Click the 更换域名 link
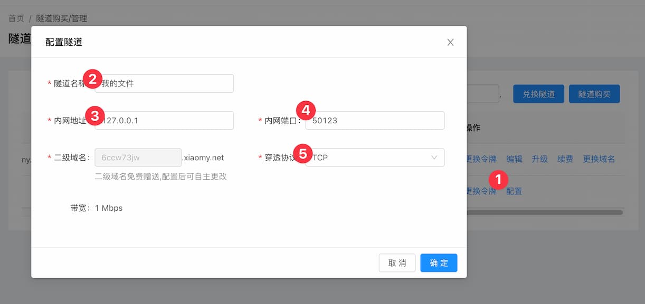 pyautogui.click(x=599, y=159)
